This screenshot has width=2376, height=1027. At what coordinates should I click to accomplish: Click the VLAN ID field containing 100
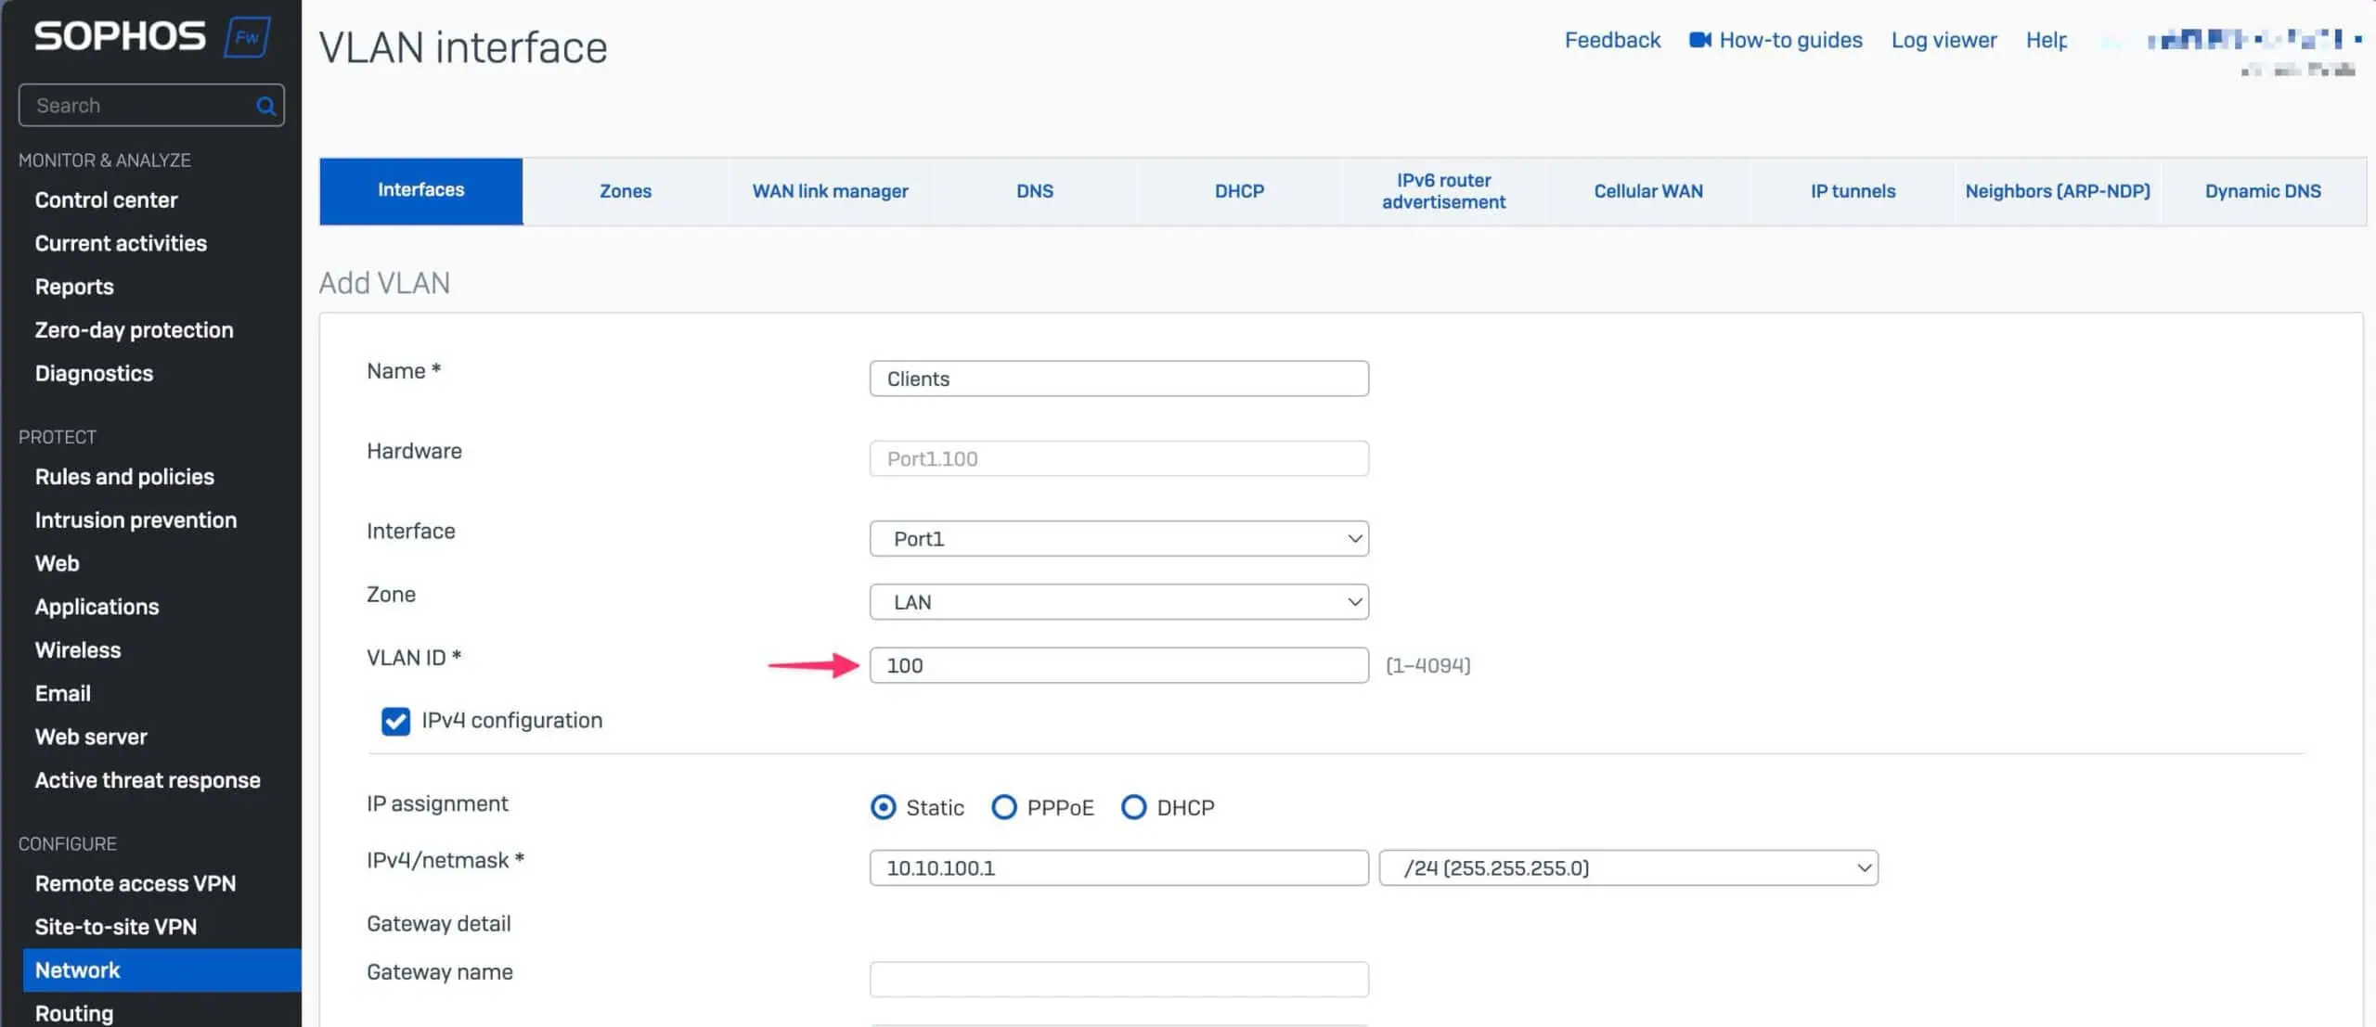[x=1118, y=665]
